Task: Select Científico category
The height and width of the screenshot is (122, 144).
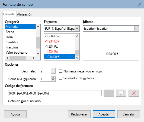Action: click(x=21, y=42)
